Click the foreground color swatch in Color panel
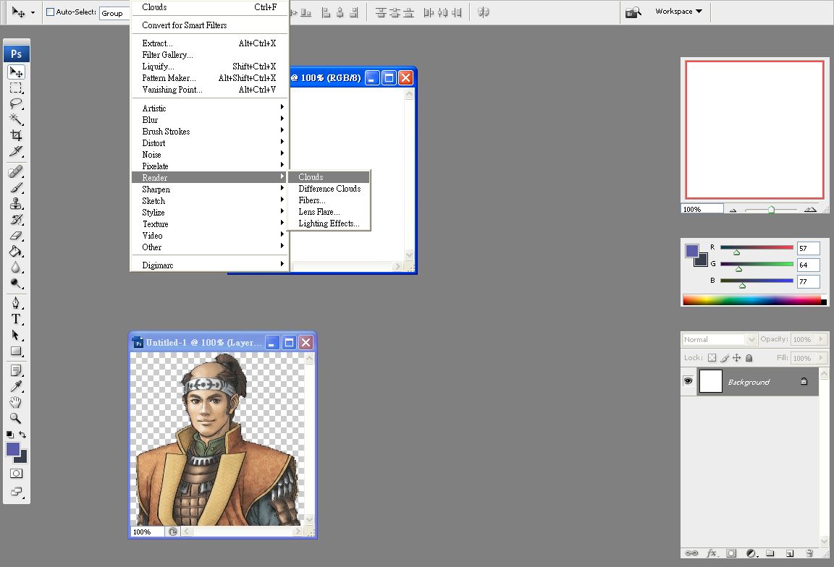 point(691,251)
